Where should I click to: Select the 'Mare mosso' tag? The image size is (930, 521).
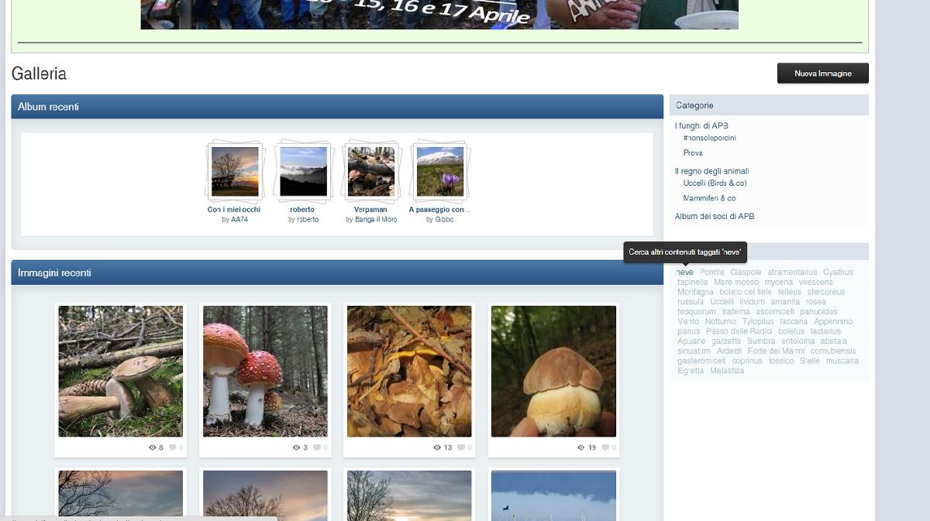tap(736, 283)
